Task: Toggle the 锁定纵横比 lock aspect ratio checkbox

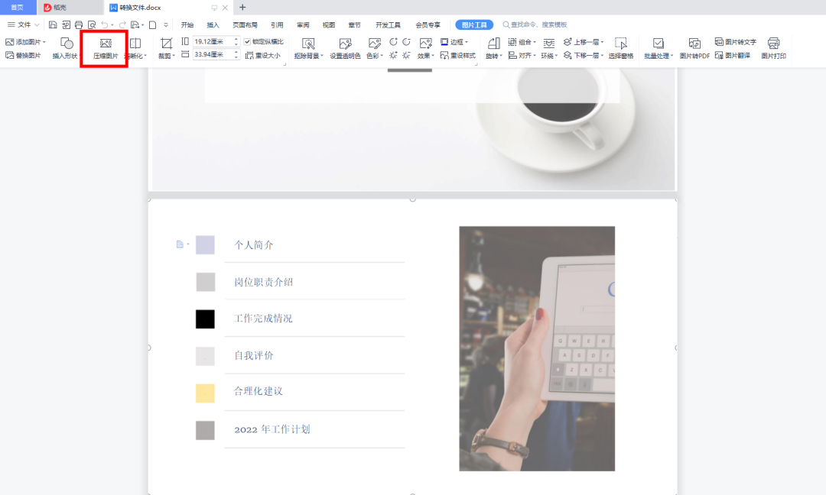Action: (247, 41)
